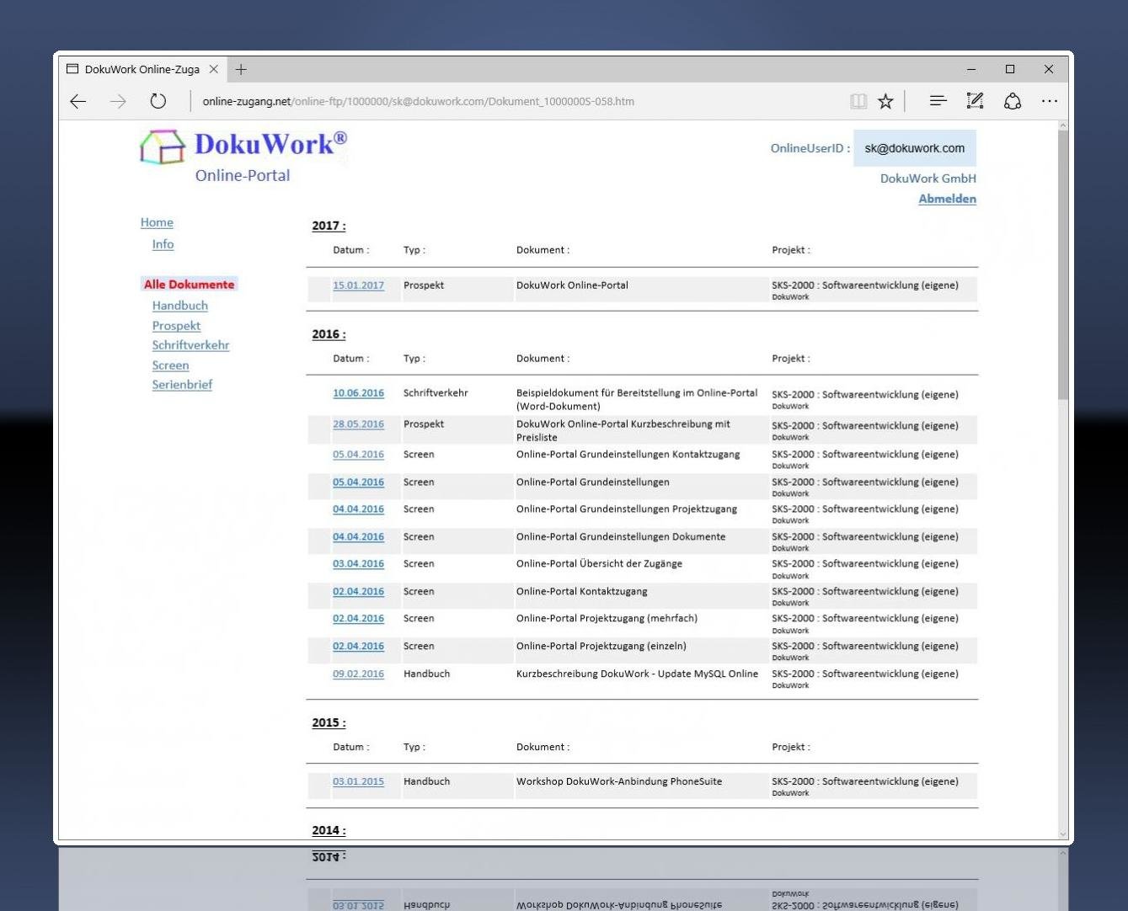Open the Info navigation link
This screenshot has width=1128, height=911.
tap(163, 244)
